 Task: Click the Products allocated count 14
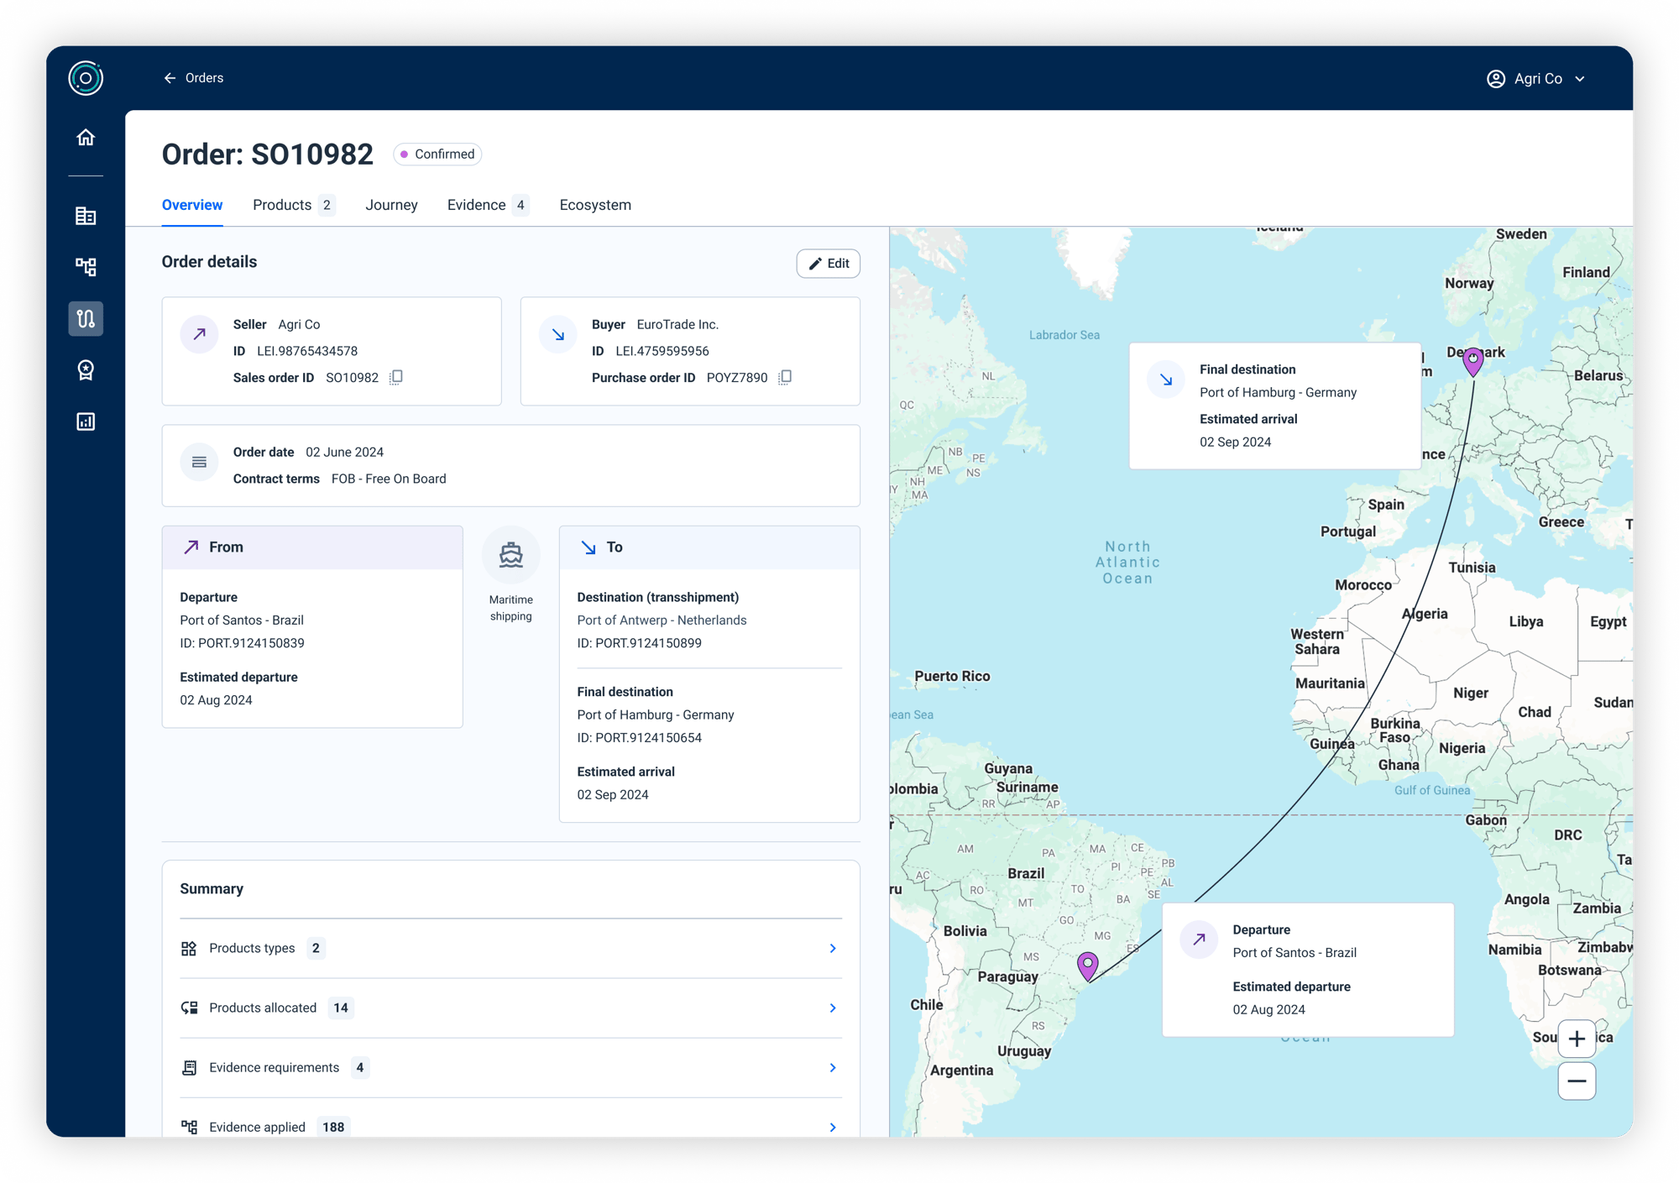[341, 1008]
